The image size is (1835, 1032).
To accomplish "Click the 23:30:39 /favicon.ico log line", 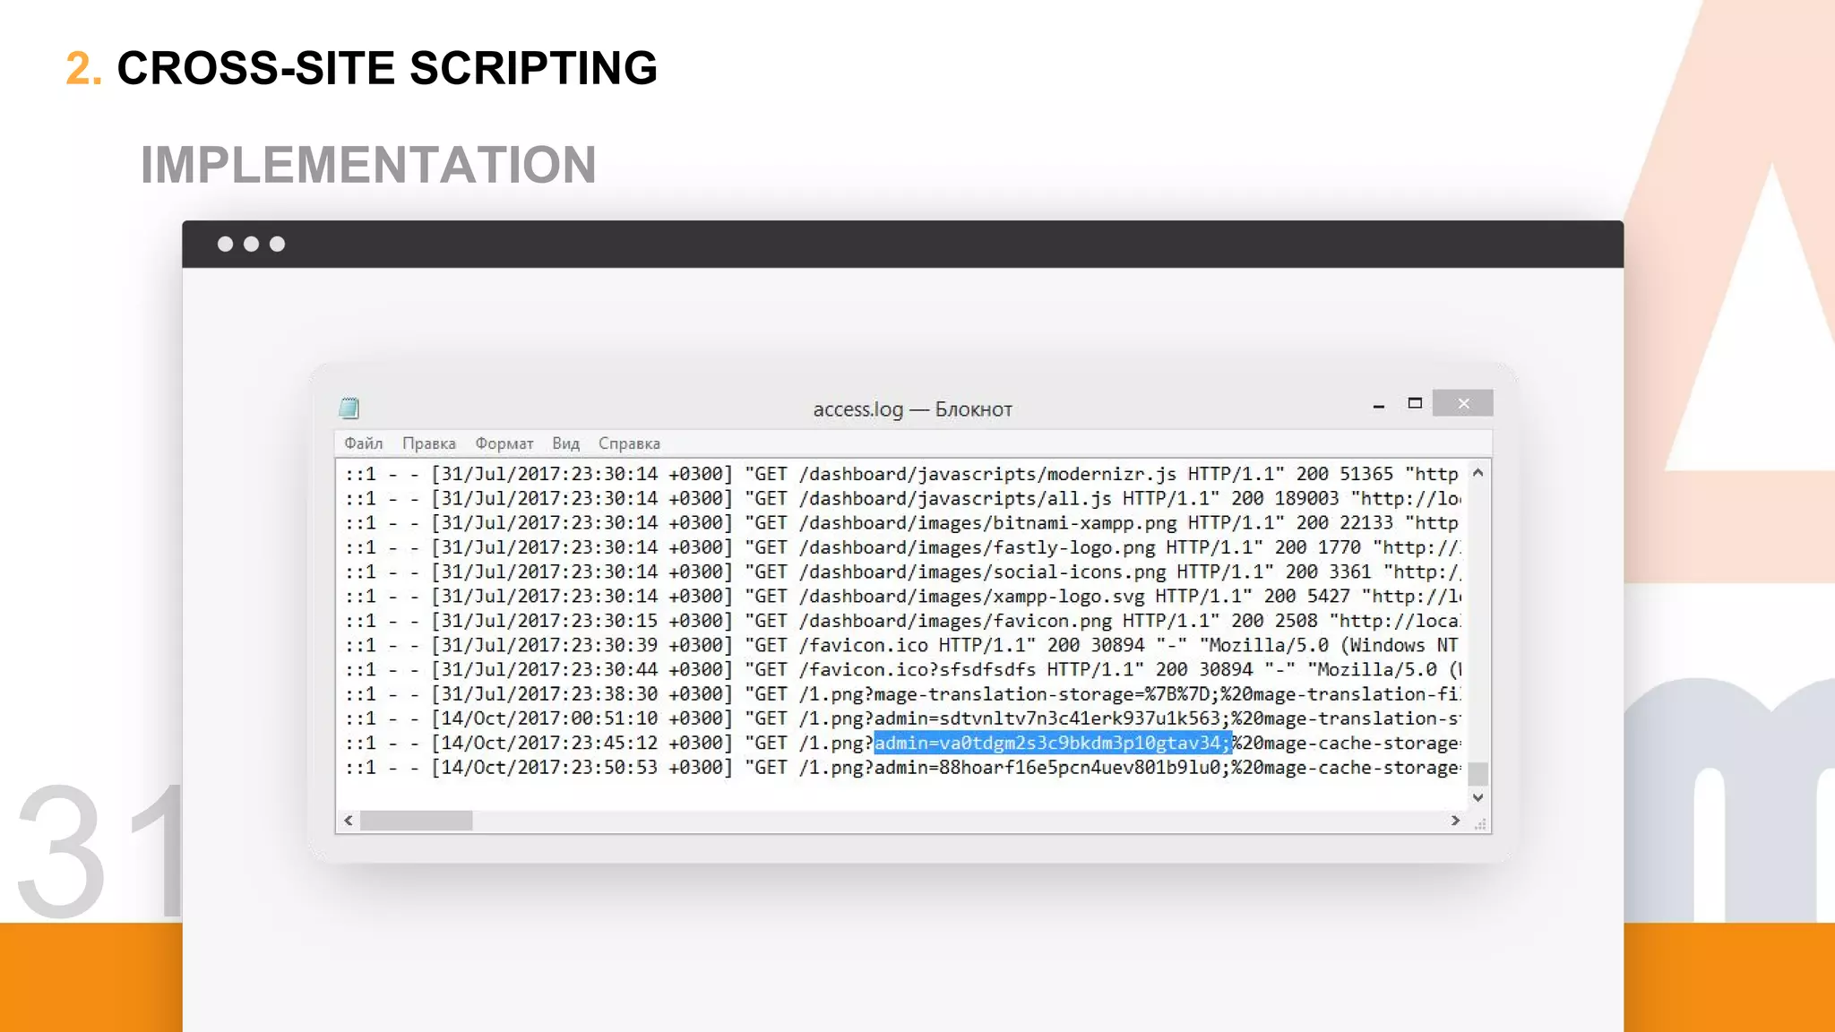I will click(x=902, y=645).
